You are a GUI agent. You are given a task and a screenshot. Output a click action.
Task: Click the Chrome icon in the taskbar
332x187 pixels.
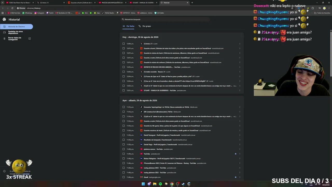point(172,184)
